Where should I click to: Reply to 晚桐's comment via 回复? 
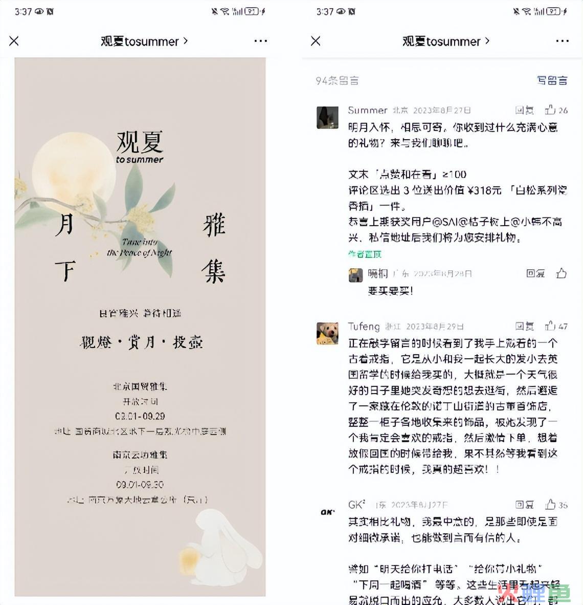tap(535, 273)
